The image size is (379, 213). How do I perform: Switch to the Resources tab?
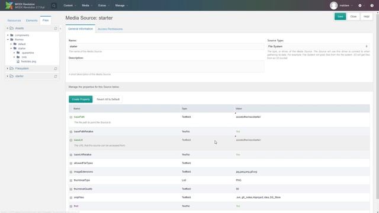(14, 21)
